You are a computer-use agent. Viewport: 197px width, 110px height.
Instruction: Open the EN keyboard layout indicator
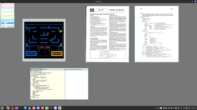[157, 108]
